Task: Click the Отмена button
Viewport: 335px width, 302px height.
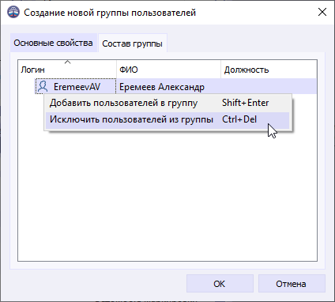Action: 292,284
